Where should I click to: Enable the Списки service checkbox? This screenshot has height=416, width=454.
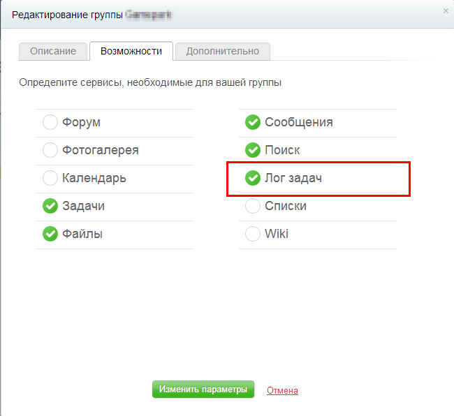pyautogui.click(x=253, y=206)
